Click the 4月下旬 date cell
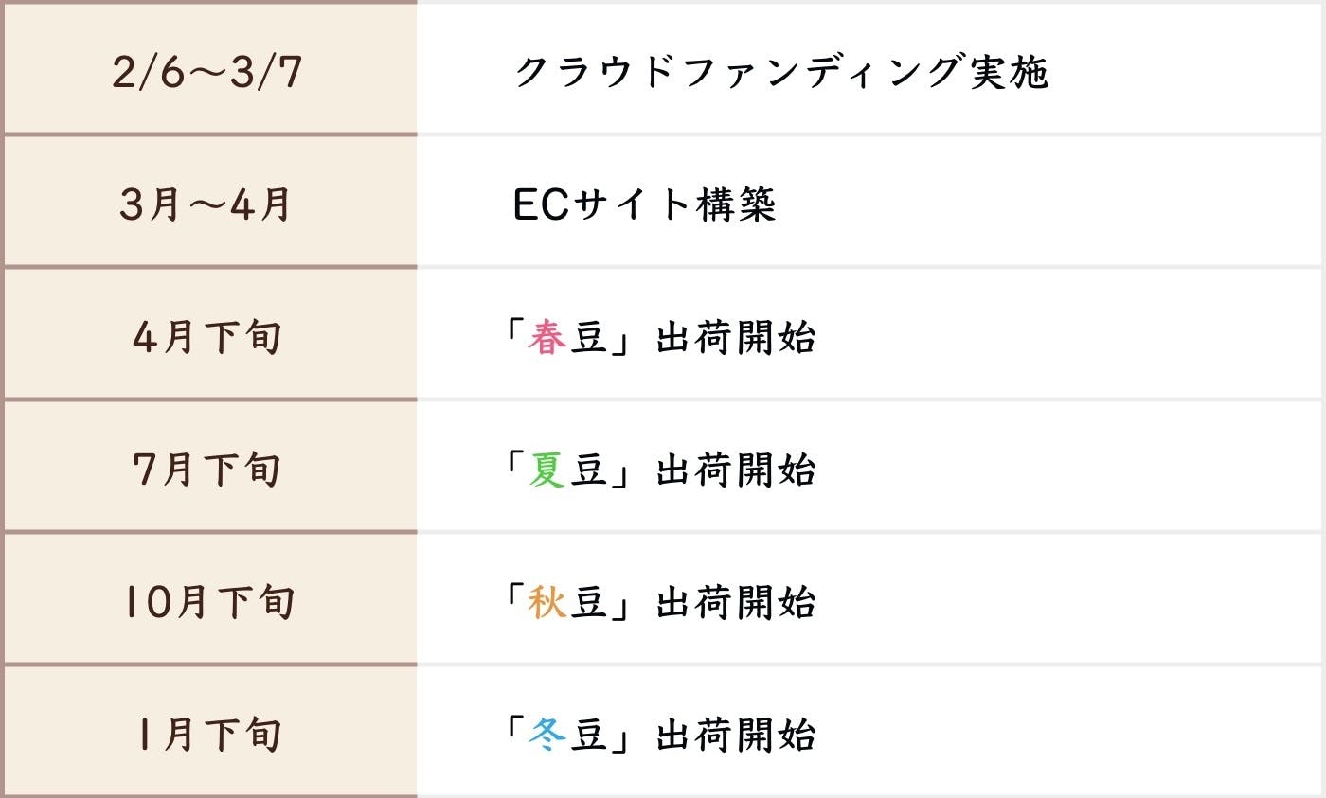Screen dimensions: 1326x798 pyautogui.click(x=207, y=338)
